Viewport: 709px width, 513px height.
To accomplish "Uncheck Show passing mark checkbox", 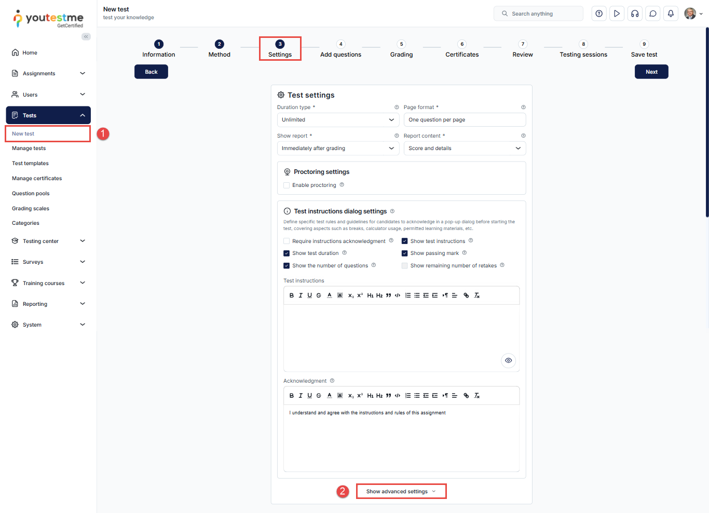I will click(x=405, y=253).
